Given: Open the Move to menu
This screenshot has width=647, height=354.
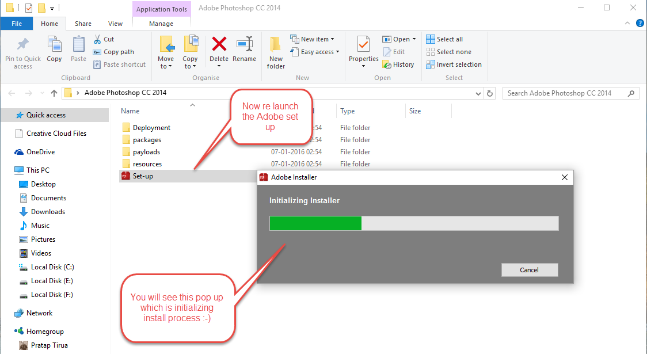Looking at the screenshot, I should 166,52.
